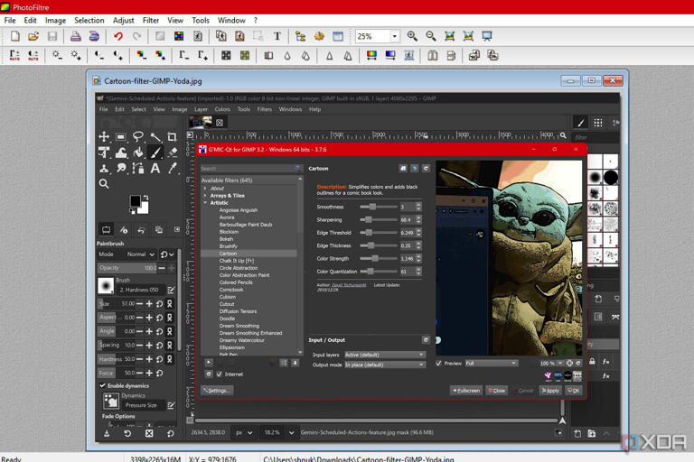Click the Image explorer toolbar icon
Image resolution: width=694 pixels, height=462 pixels.
tap(300, 36)
